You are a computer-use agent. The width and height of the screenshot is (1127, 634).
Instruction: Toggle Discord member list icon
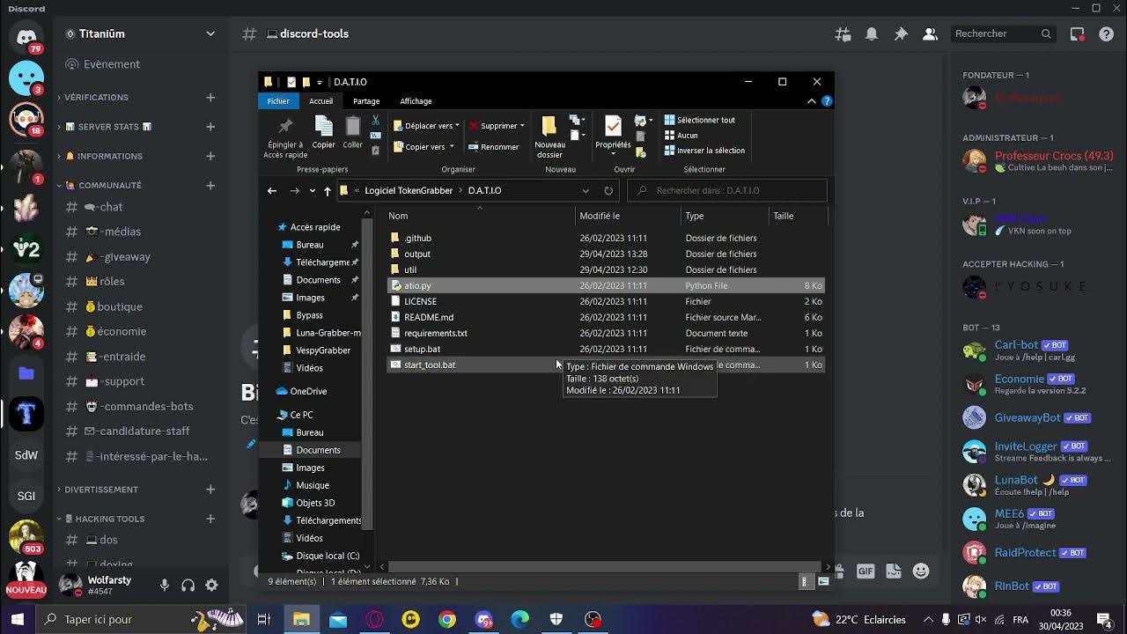(x=930, y=33)
